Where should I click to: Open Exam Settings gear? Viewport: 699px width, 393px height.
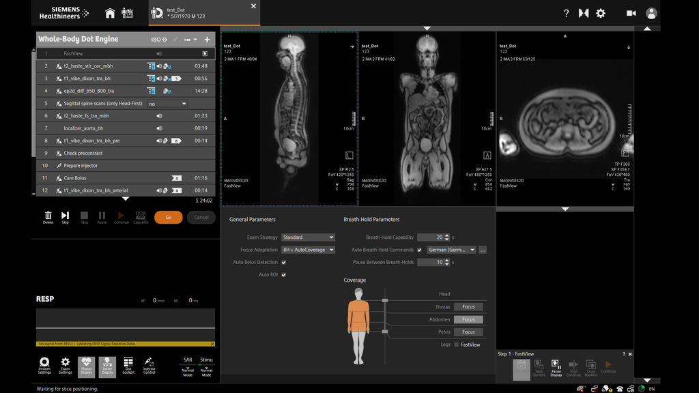click(66, 365)
